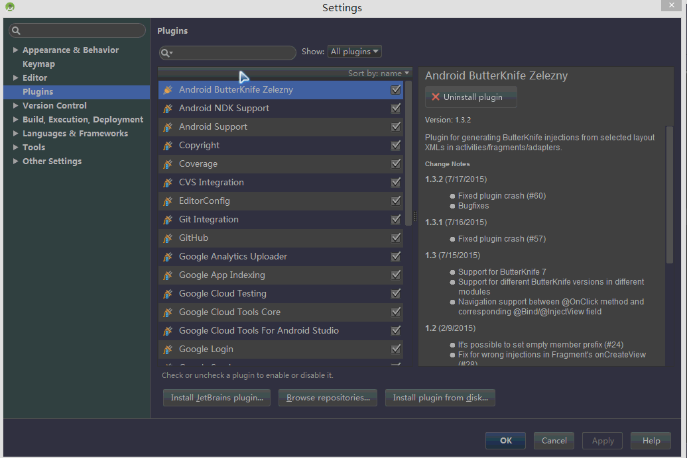The image size is (687, 458).
Task: Click the plugin icon beside EditorConfig
Action: tap(168, 201)
